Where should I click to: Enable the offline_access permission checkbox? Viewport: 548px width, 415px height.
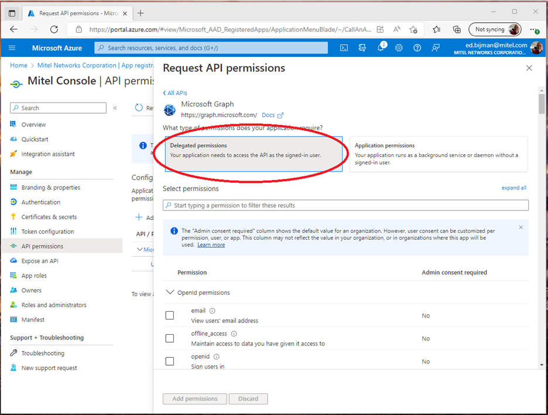tap(170, 338)
